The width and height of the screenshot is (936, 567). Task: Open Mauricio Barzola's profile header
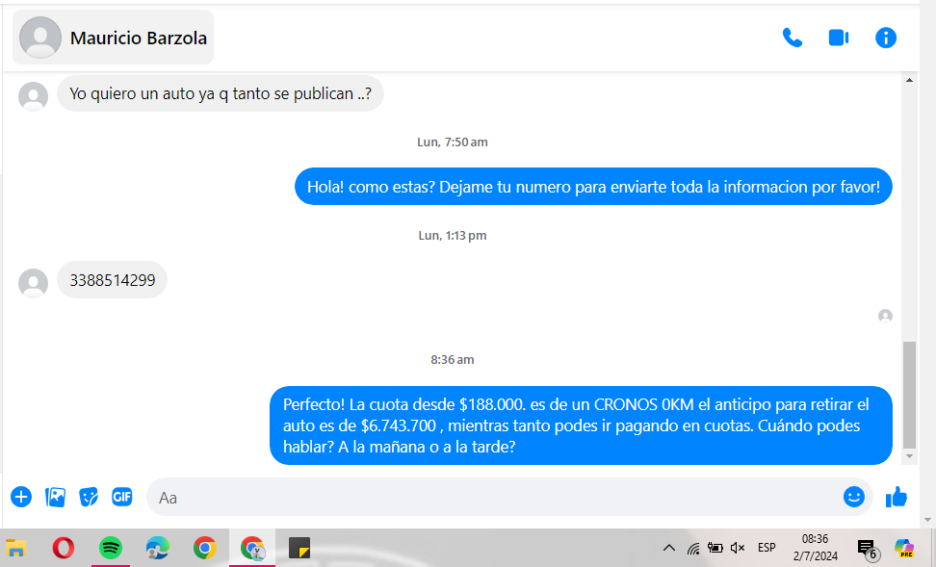[114, 37]
